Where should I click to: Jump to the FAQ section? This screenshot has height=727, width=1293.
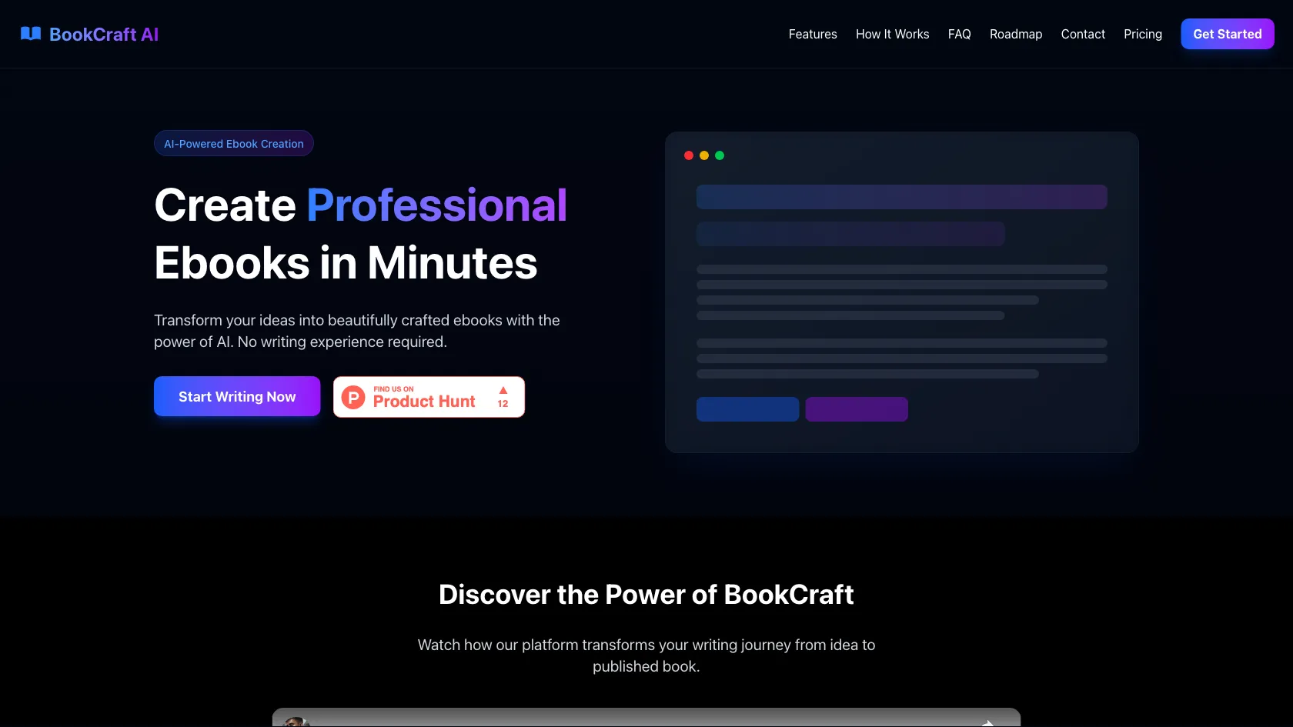coord(959,34)
